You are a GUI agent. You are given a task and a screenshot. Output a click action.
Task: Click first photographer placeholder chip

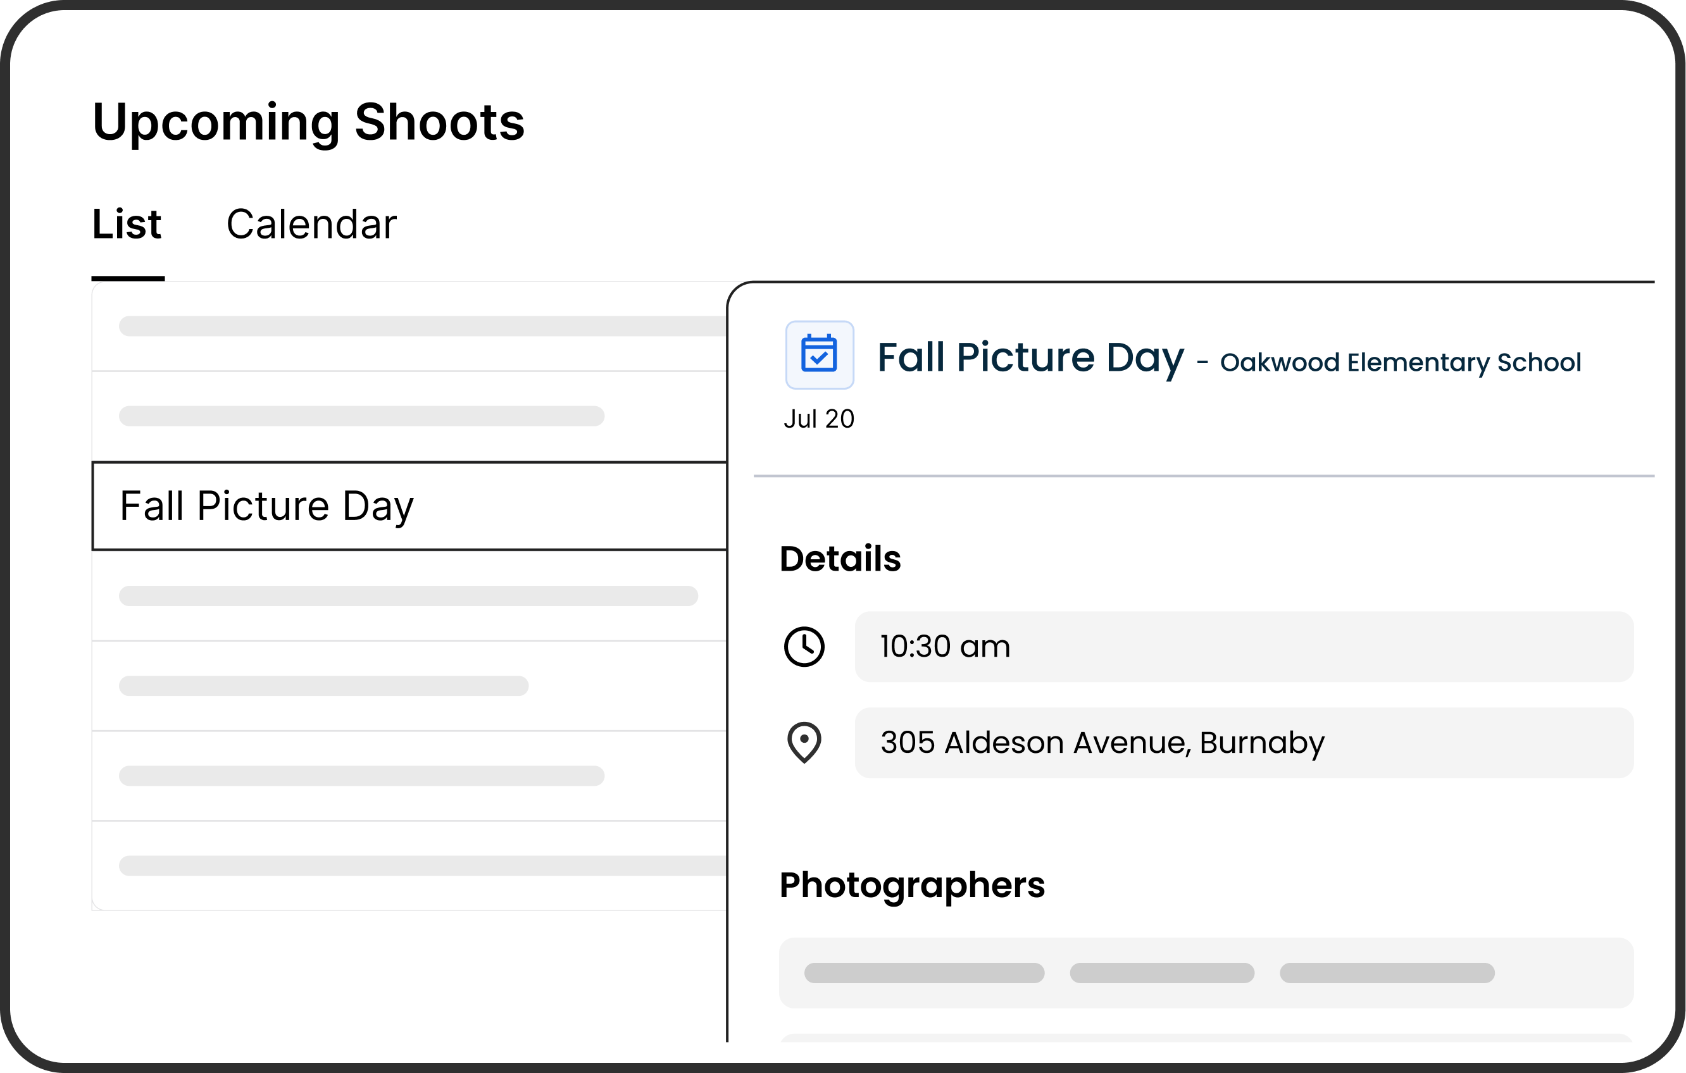(x=923, y=973)
